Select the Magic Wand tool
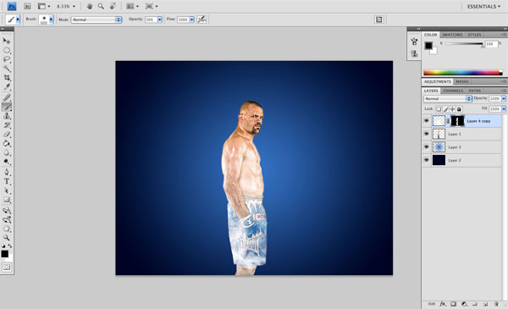The width and height of the screenshot is (508, 309). tap(7, 69)
